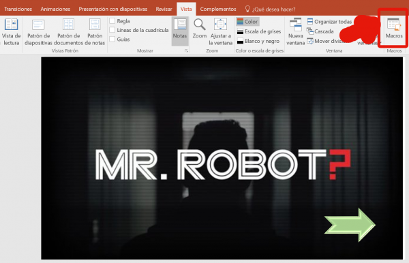
Task: Select the Vista tab
Action: pyautogui.click(x=186, y=9)
